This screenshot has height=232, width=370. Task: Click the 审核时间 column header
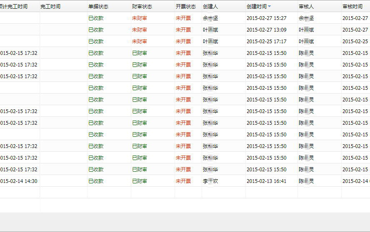pyautogui.click(x=352, y=7)
